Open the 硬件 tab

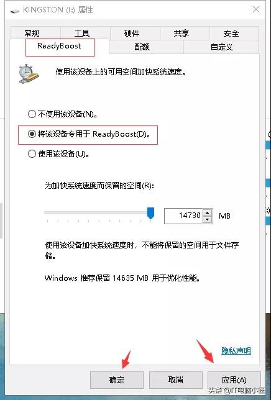[132, 33]
